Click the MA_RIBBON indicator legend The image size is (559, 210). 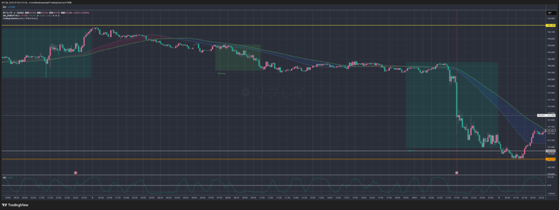pyautogui.click(x=11, y=15)
